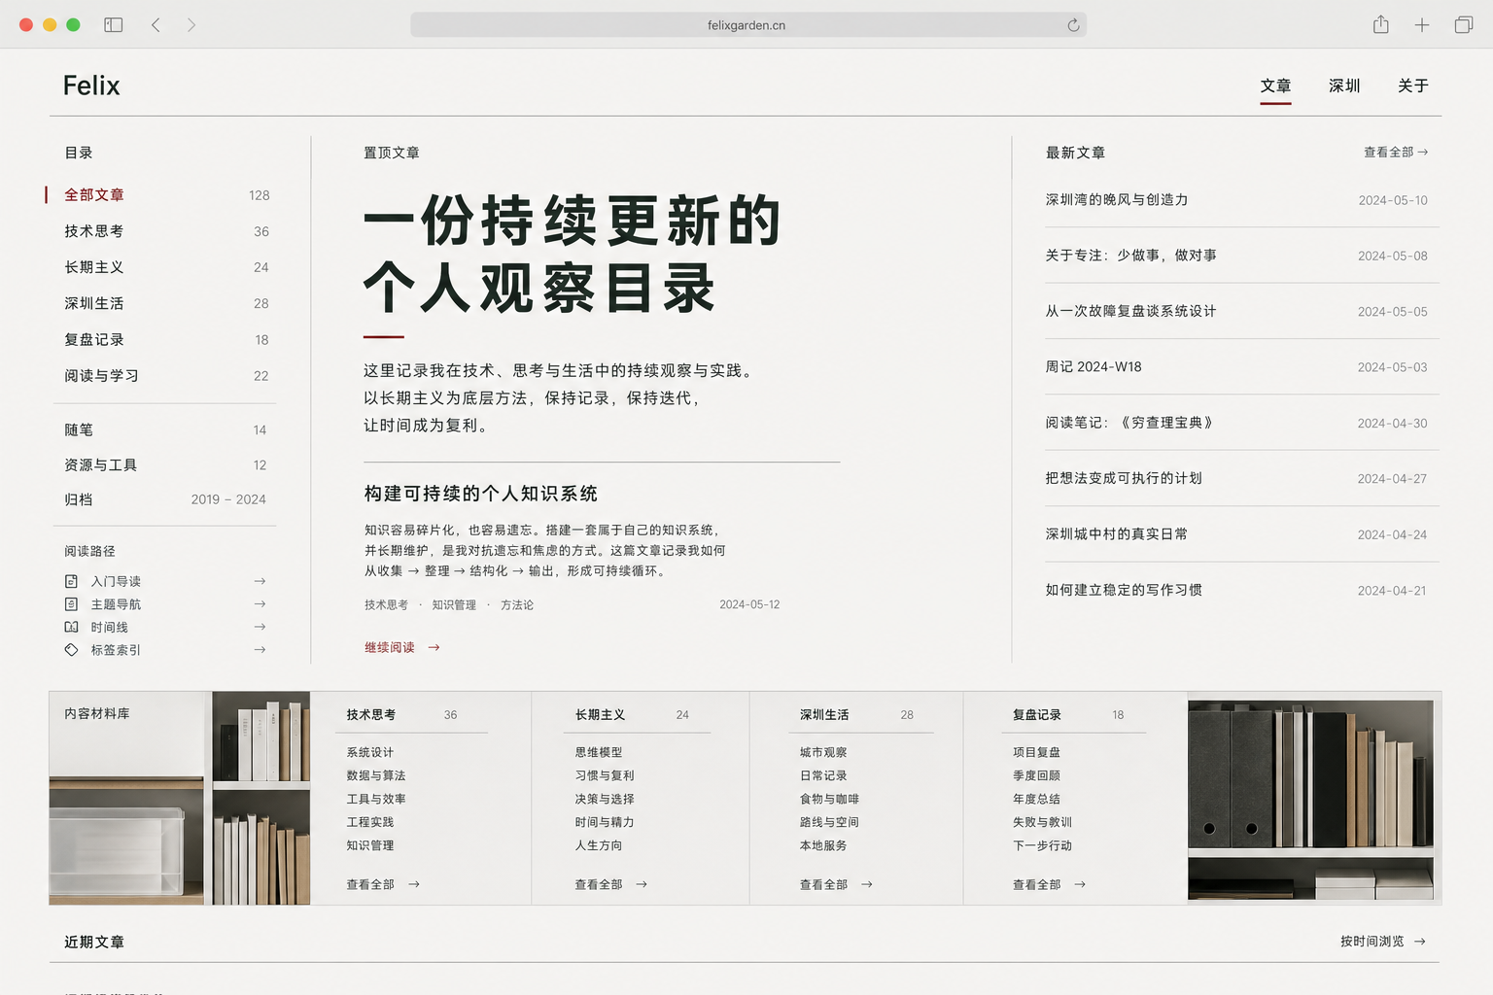The width and height of the screenshot is (1493, 995).
Task: Click the binder shelf photo thumbnail
Action: (1310, 800)
